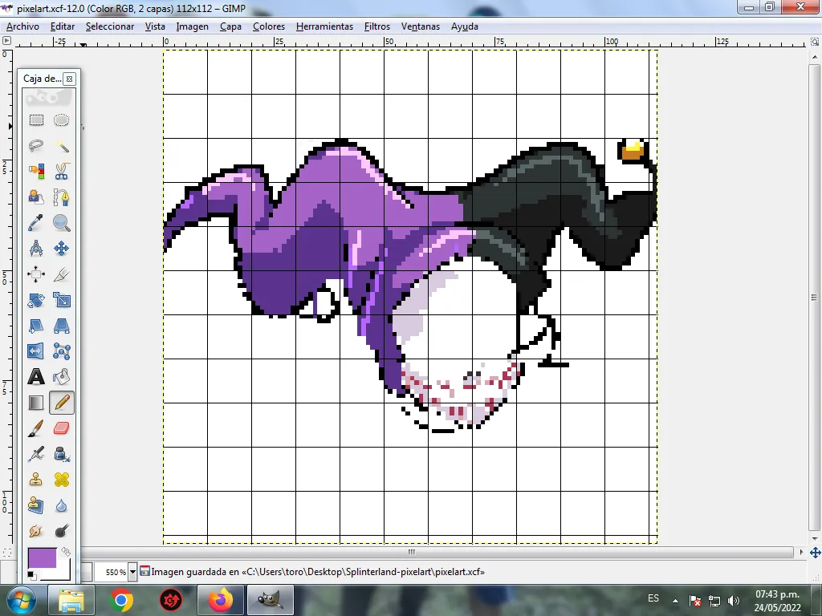Viewport: 822px width, 616px height.
Task: Open the Filtros menu
Action: click(x=377, y=26)
